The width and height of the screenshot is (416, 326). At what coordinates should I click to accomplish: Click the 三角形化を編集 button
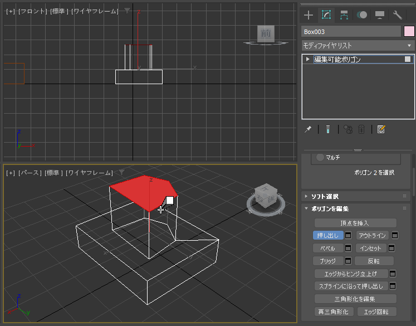pyautogui.click(x=355, y=299)
